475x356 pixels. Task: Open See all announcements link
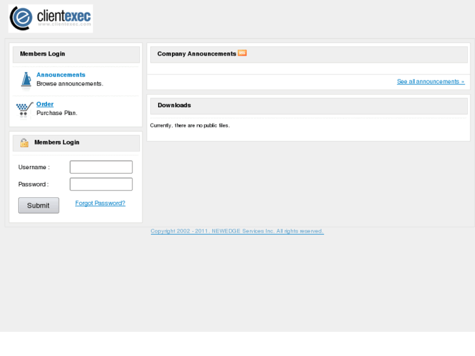[x=431, y=82]
